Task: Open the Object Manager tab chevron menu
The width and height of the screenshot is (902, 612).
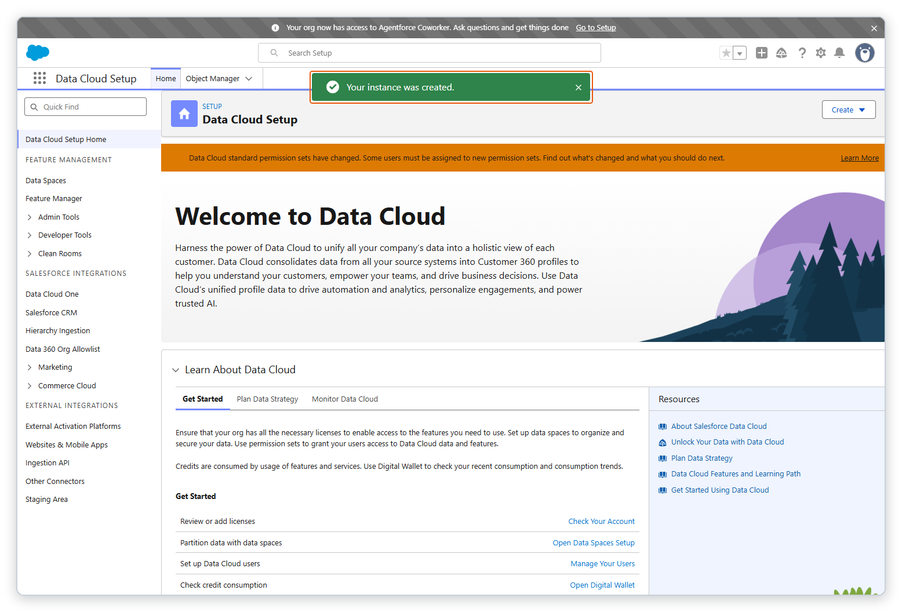Action: coord(249,78)
